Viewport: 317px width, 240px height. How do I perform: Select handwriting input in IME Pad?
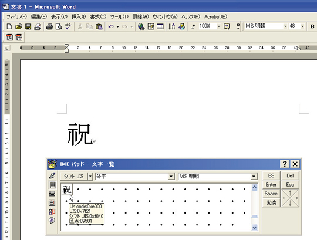click(52, 175)
